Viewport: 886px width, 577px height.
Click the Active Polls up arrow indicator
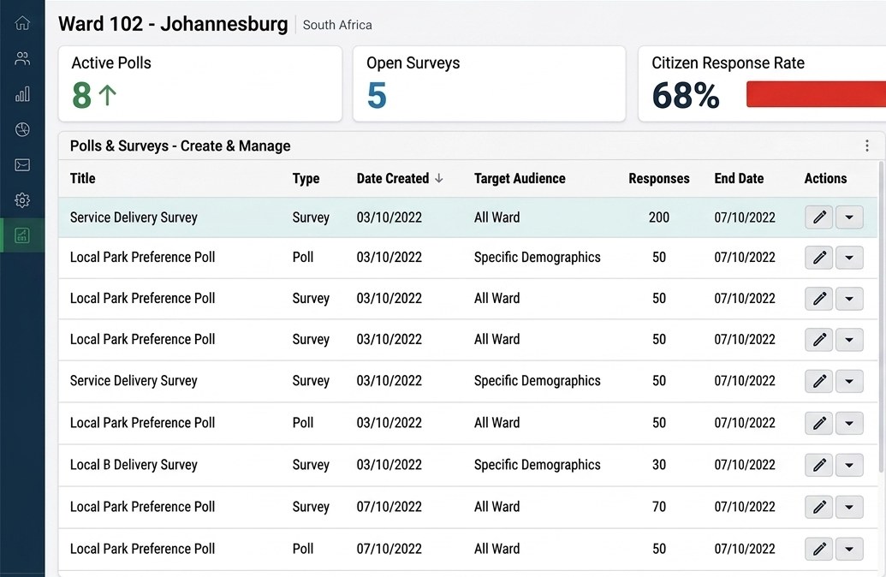pyautogui.click(x=107, y=95)
